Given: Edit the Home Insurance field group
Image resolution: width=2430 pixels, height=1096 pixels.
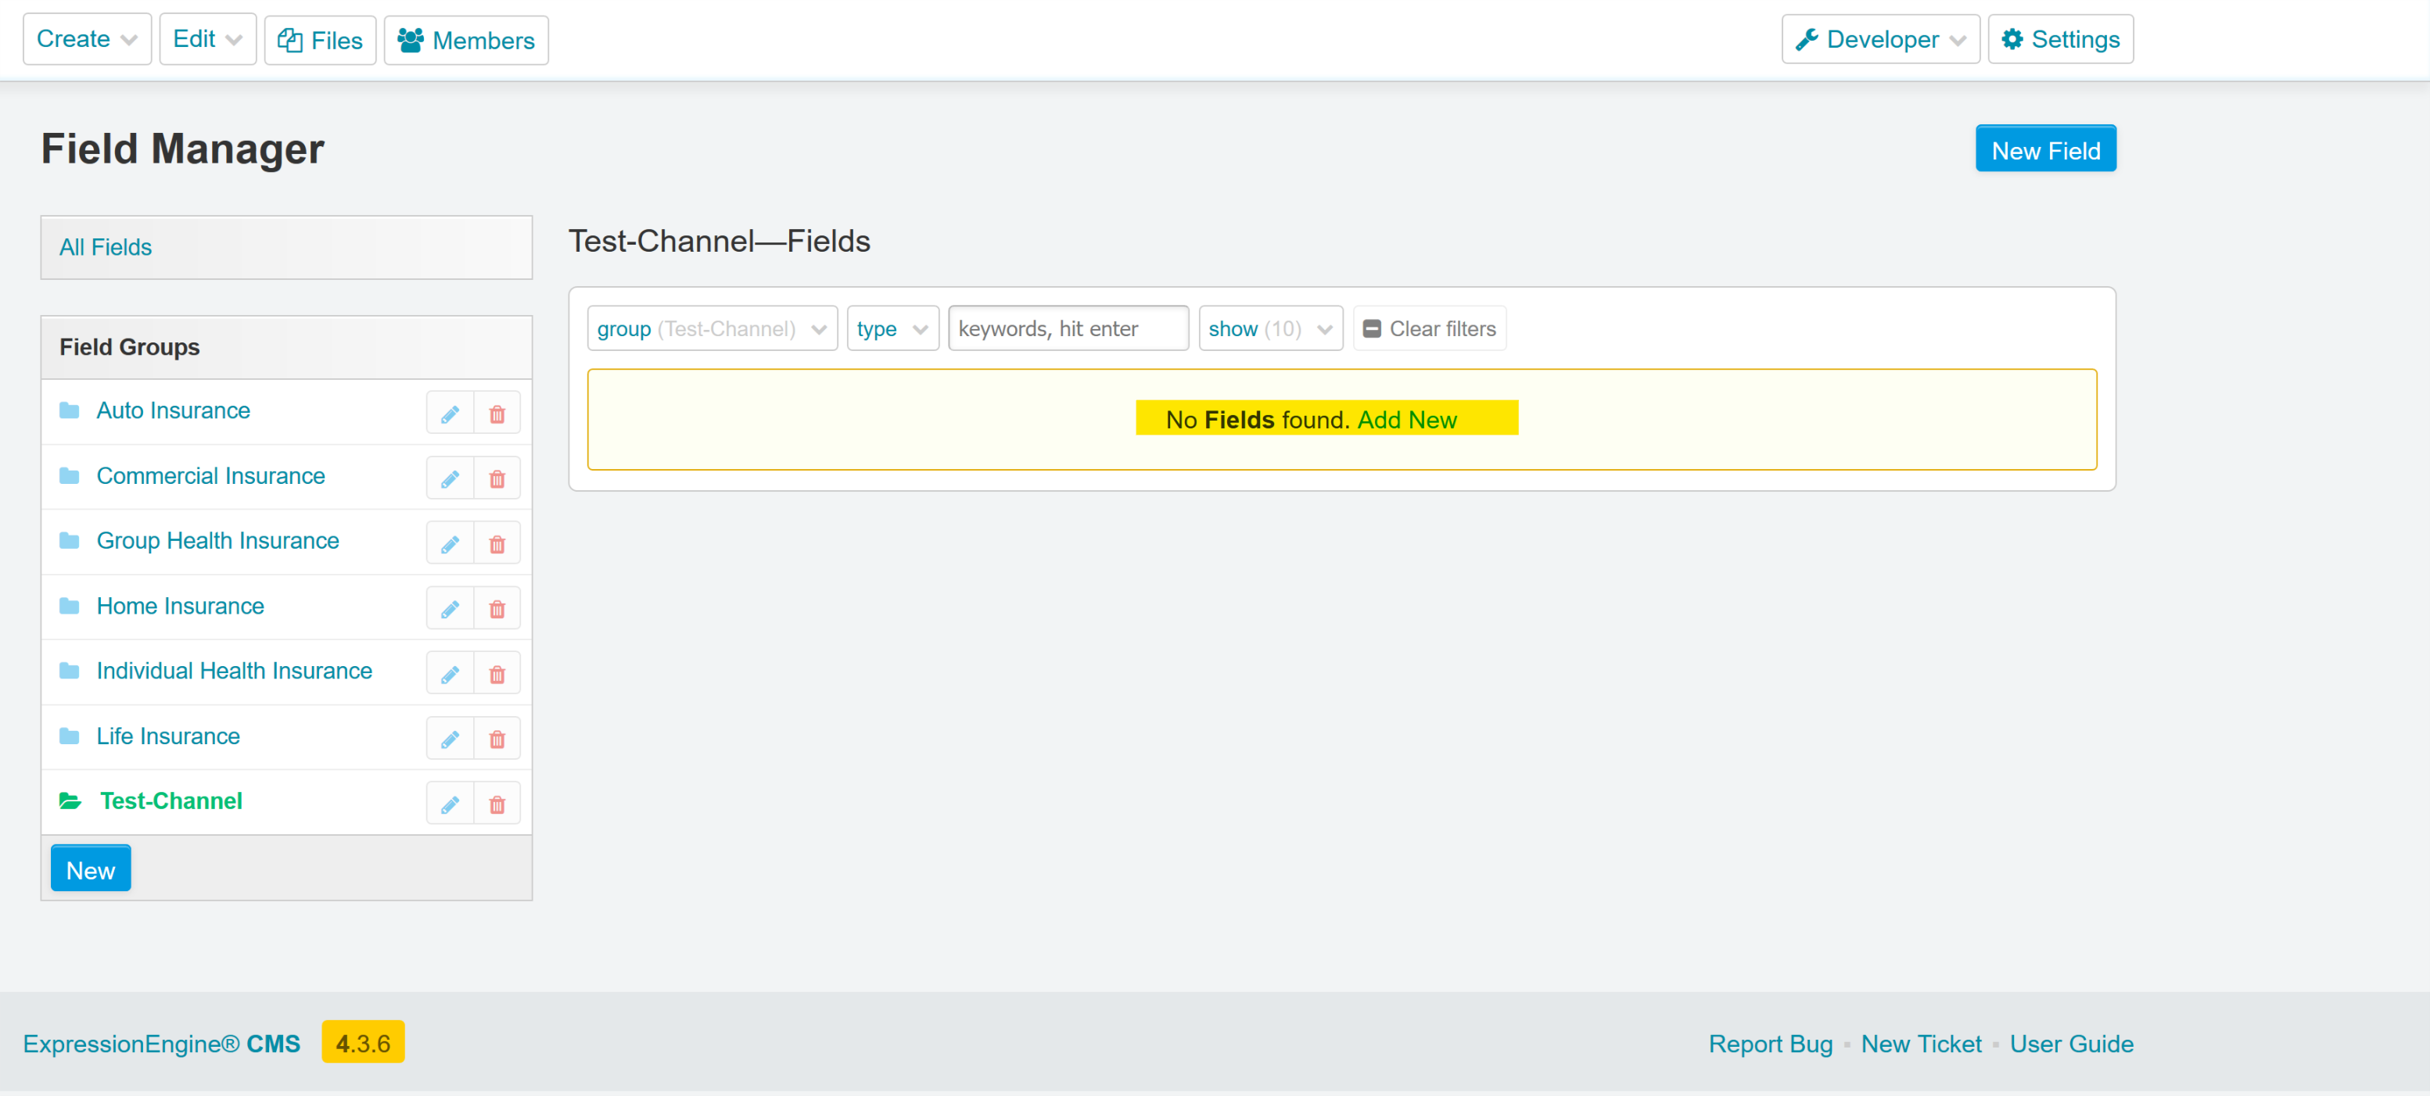Looking at the screenshot, I should (450, 608).
